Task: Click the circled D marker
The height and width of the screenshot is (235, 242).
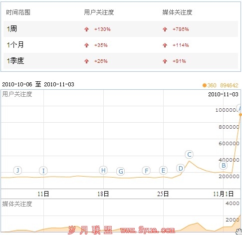Action: tap(181, 168)
